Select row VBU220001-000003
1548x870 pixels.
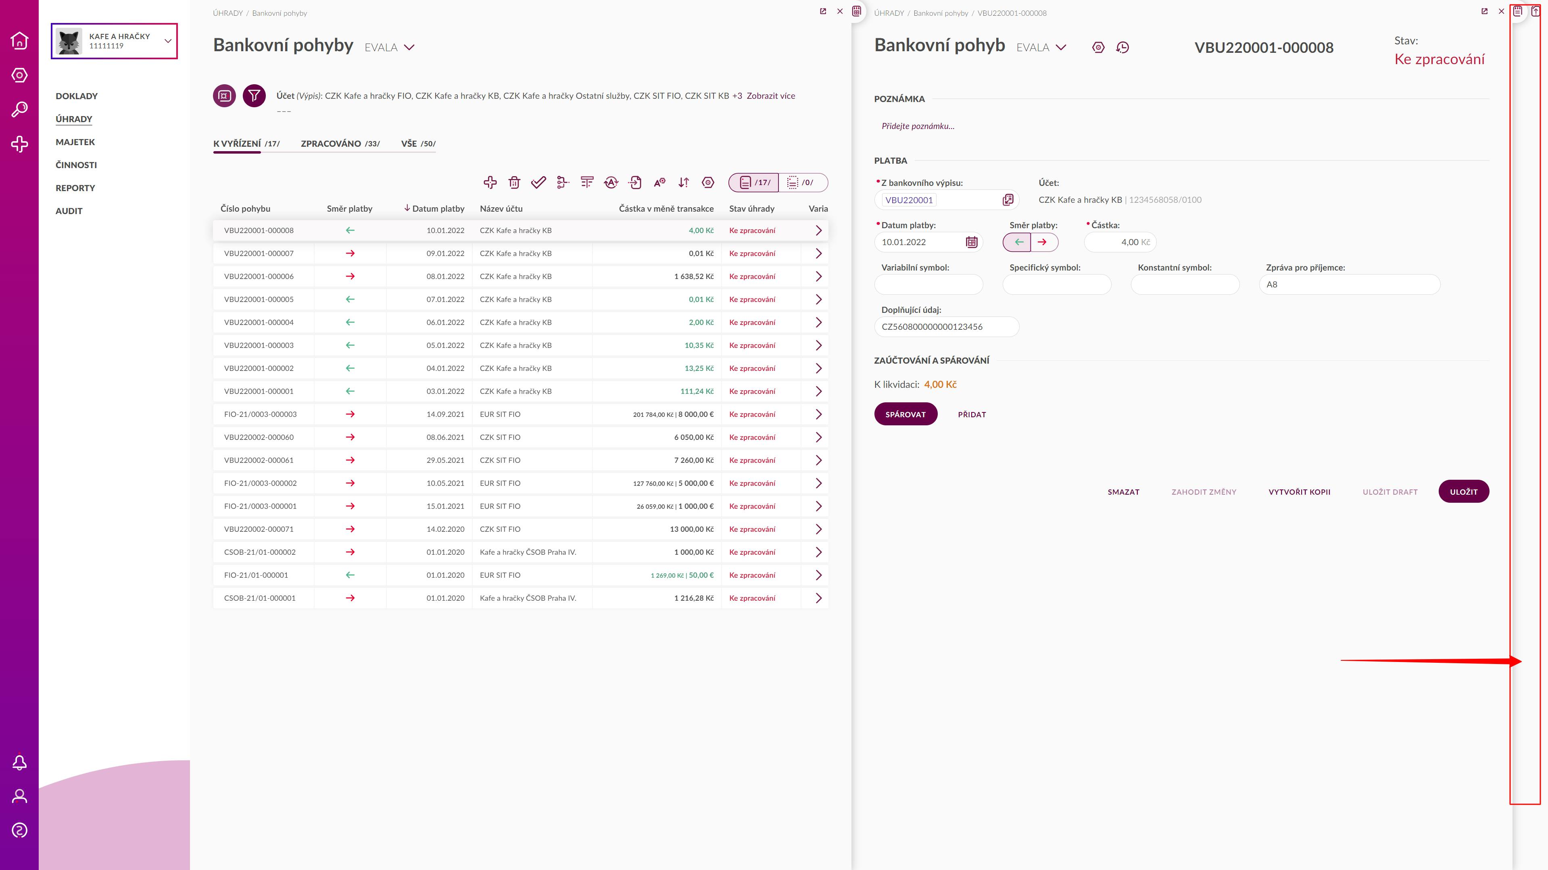520,346
